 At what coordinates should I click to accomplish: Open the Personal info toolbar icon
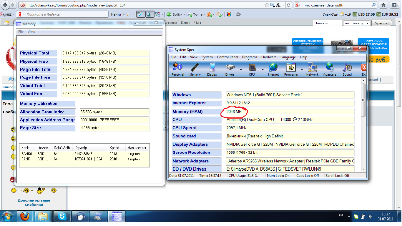[177, 69]
